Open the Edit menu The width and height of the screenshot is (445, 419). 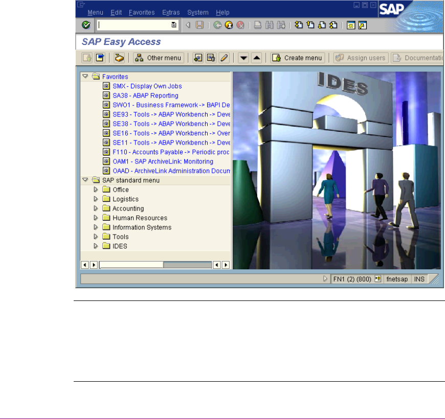point(116,12)
